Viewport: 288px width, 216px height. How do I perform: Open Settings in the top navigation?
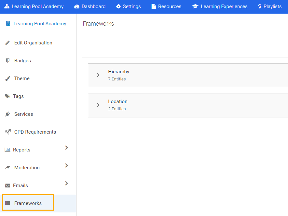[128, 6]
